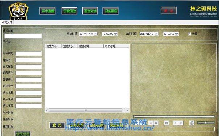Select the 本地文件 tab
This screenshot has width=219, height=136.
pyautogui.click(x=7, y=22)
